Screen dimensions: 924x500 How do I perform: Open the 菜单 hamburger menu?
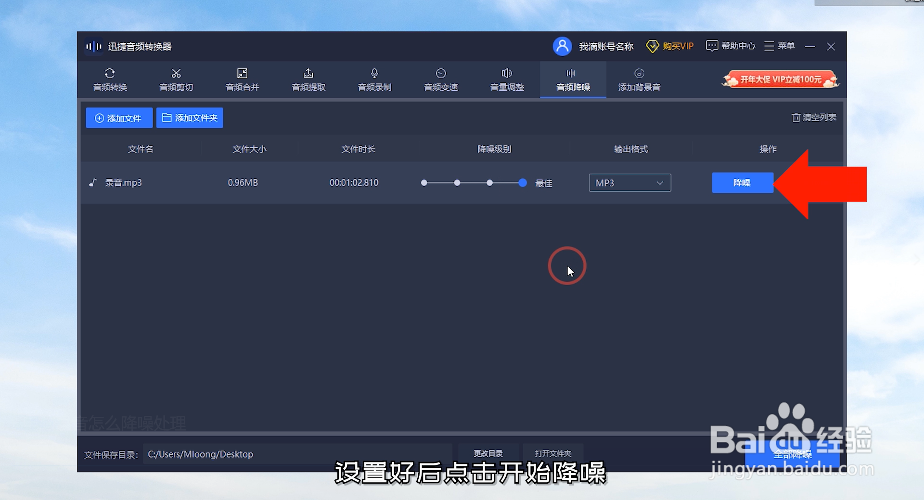(779, 46)
